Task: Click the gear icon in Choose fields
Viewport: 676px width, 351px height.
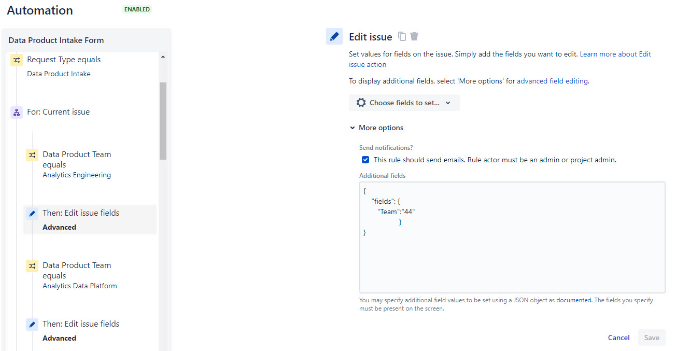Action: point(361,103)
